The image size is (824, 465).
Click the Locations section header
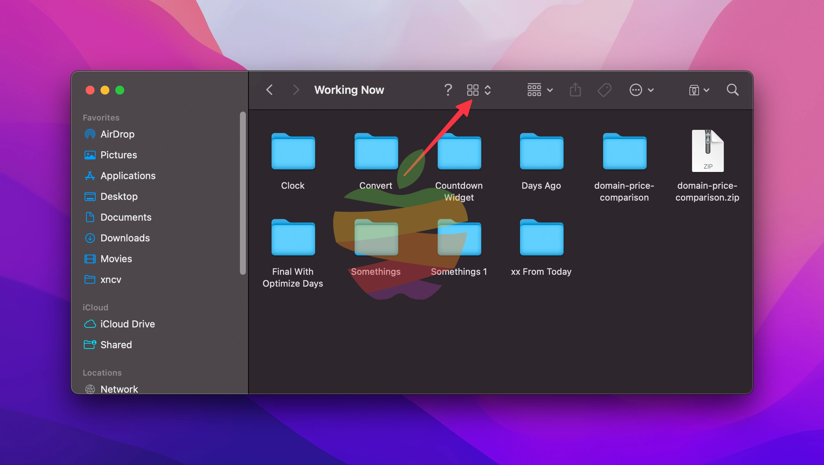pyautogui.click(x=102, y=373)
